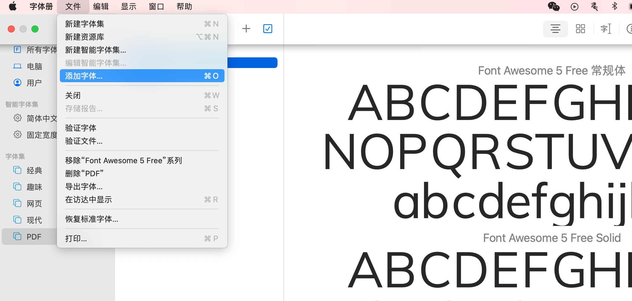The width and height of the screenshot is (632, 301).
Task: Choose 新建字体集 from the menu
Action: point(142,24)
